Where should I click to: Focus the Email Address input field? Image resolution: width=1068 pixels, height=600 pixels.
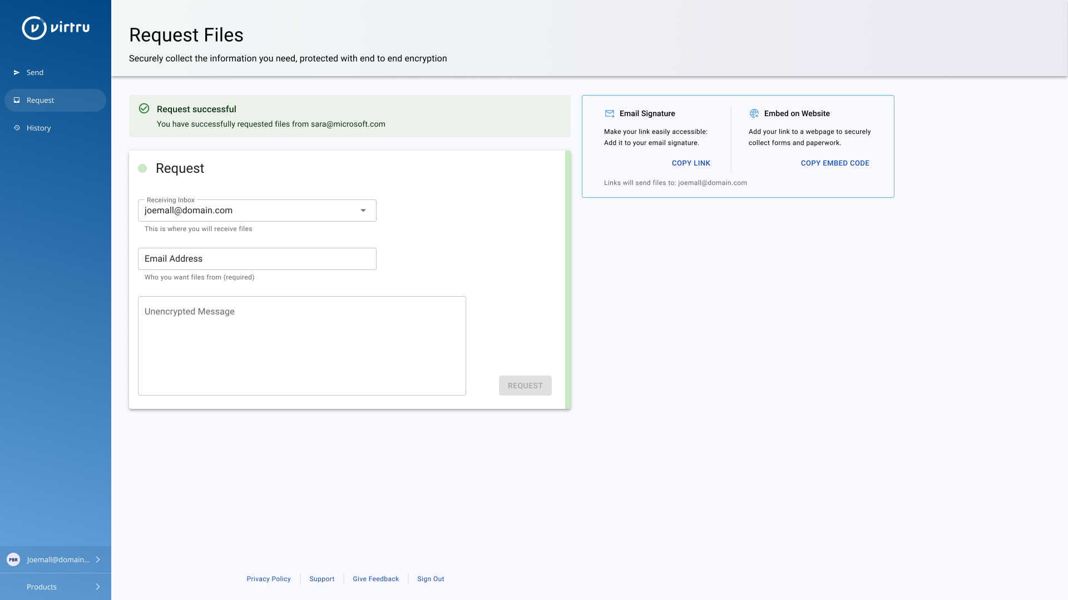(x=257, y=259)
